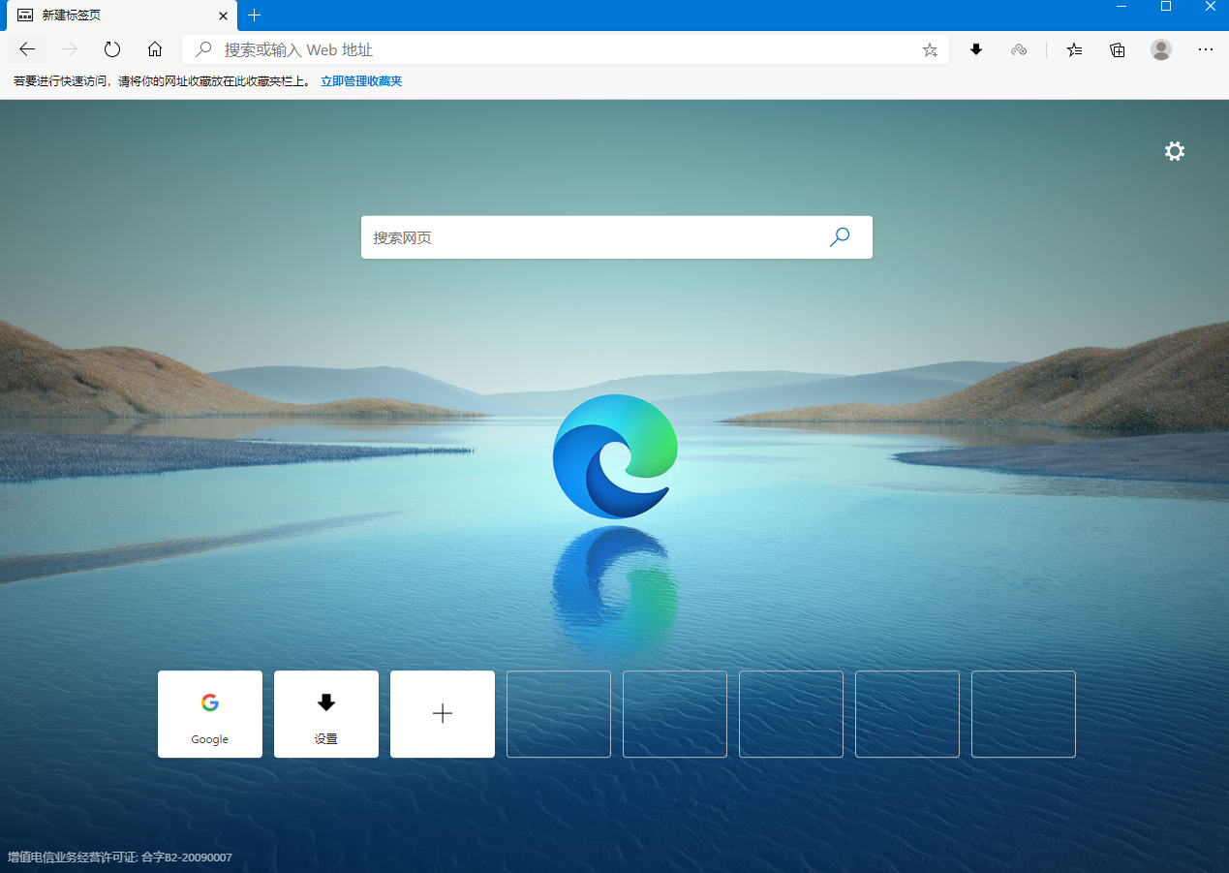1229x873 pixels.
Task: Add this page to favorites with the star
Action: pyautogui.click(x=930, y=49)
